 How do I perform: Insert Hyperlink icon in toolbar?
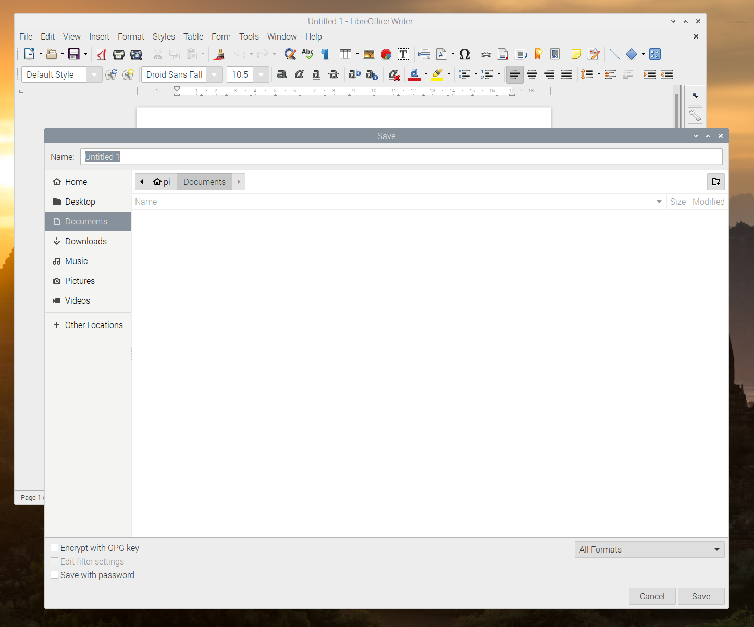click(486, 54)
